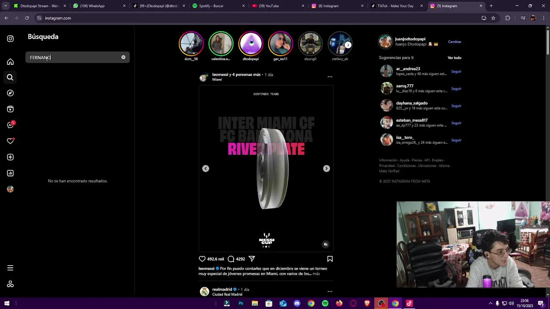Open volume control in system tray
This screenshot has width=550, height=309.
[511, 303]
